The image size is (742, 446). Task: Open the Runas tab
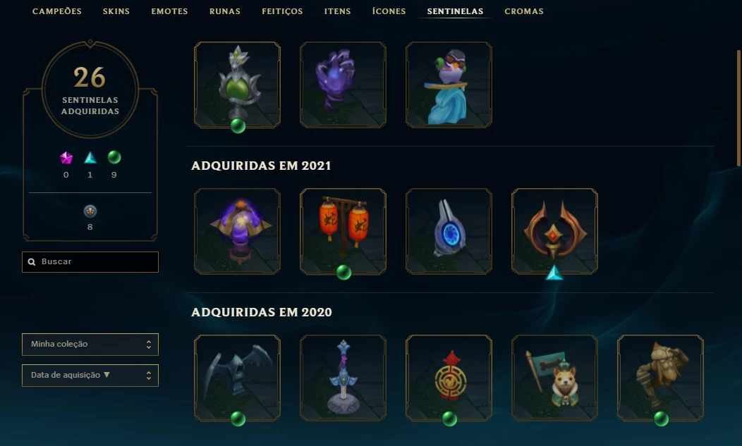coord(225,11)
